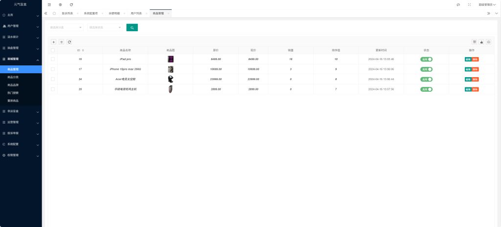Screen dimensions: 501x227
Task: Expand the 用户管理 sidebar menu
Action: coord(21,26)
